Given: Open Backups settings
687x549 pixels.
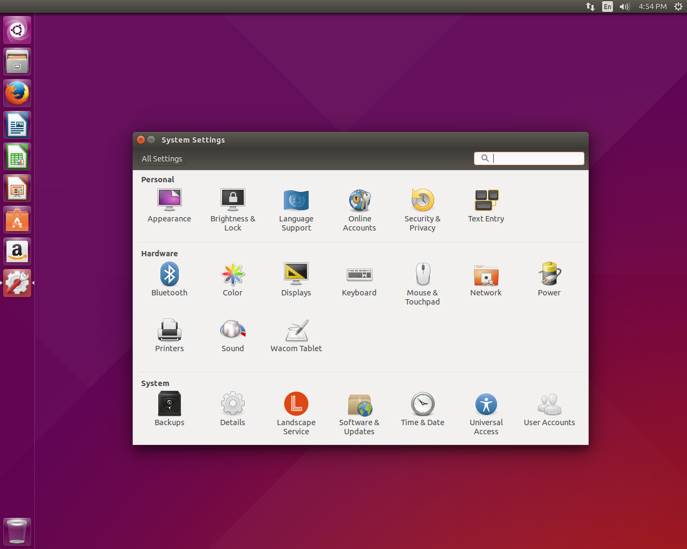Looking at the screenshot, I should click(x=169, y=410).
